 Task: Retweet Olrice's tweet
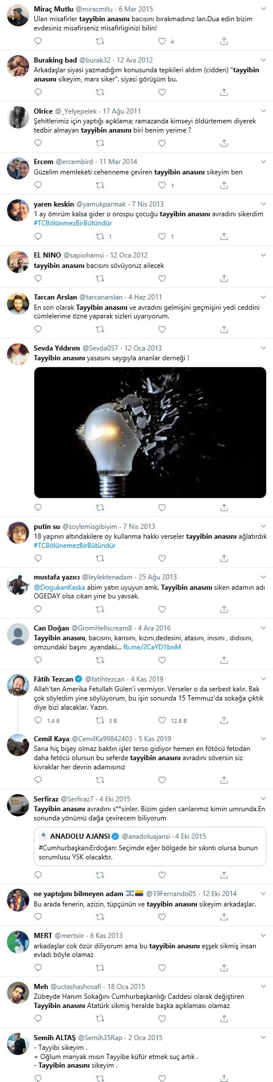coord(100,143)
